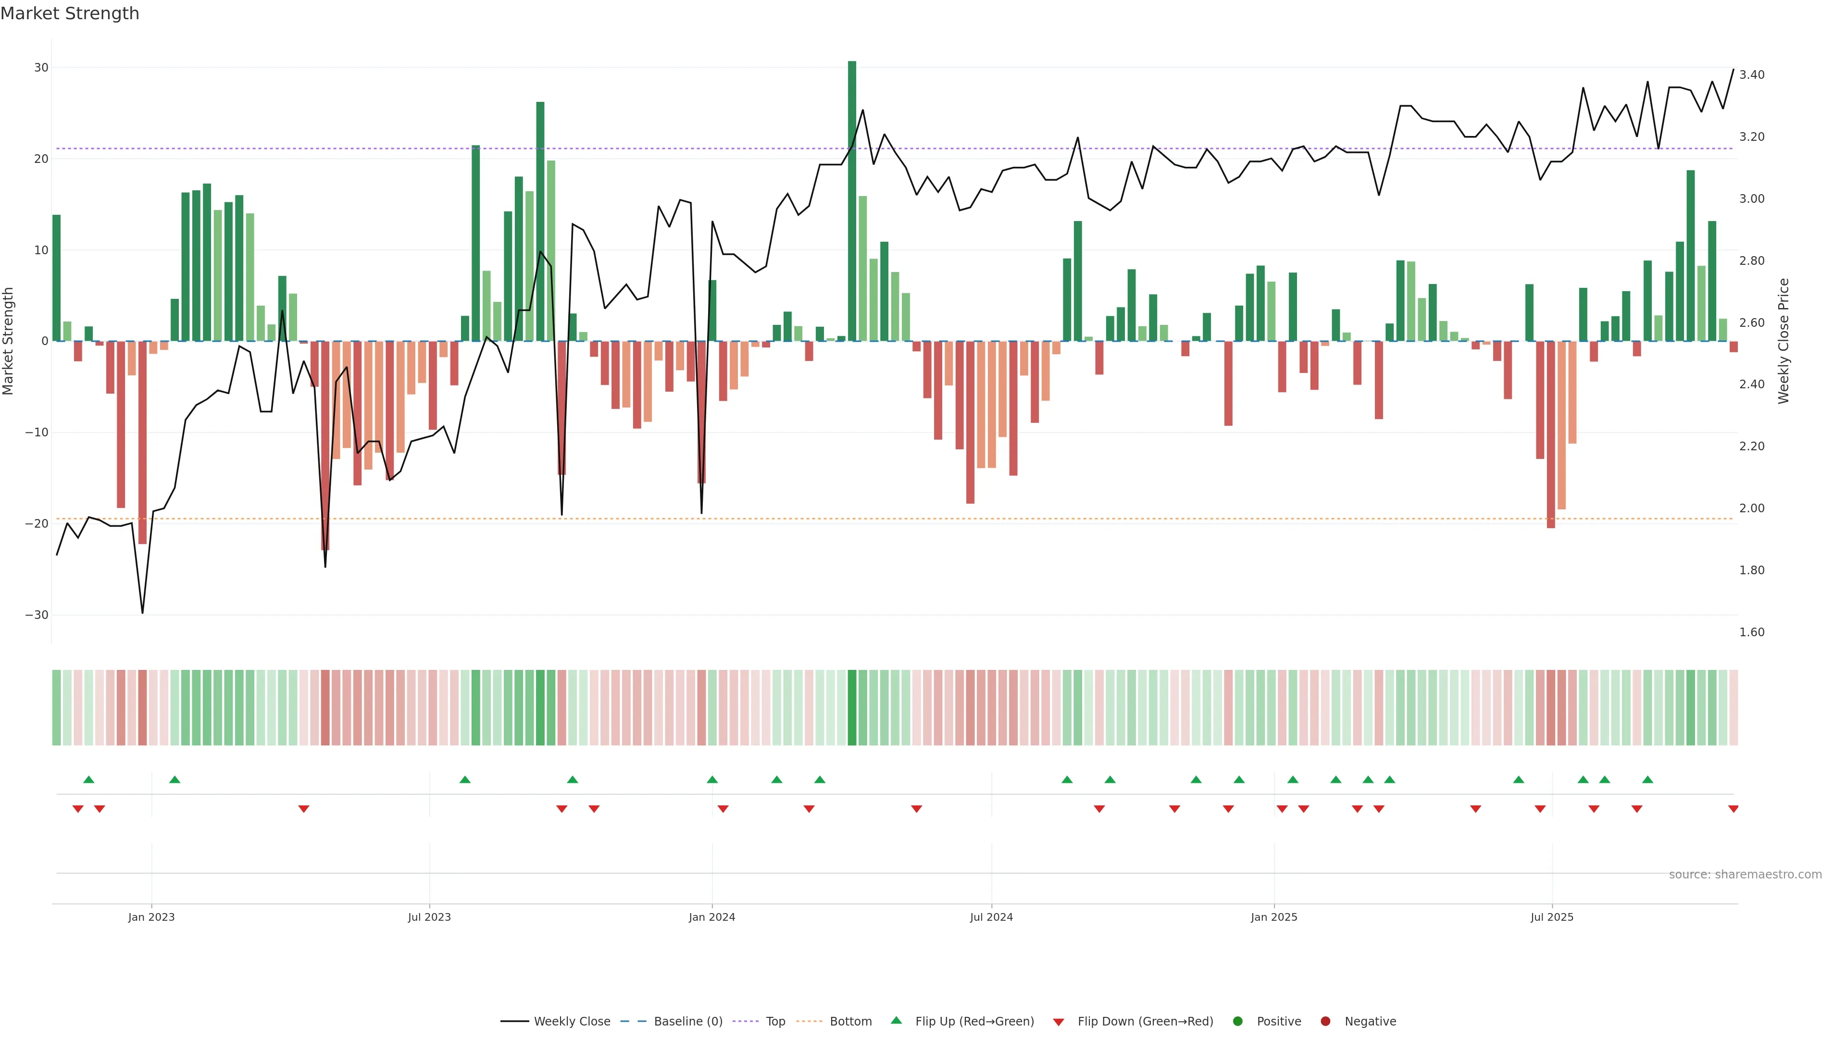The width and height of the screenshot is (1846, 1038).
Task: Click the Negative red circle legend icon
Action: (x=1325, y=1022)
